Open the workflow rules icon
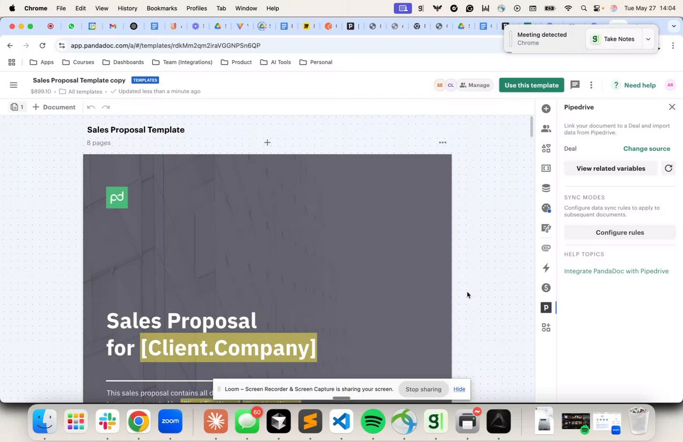Screen dimensions: 683x442 546,228
